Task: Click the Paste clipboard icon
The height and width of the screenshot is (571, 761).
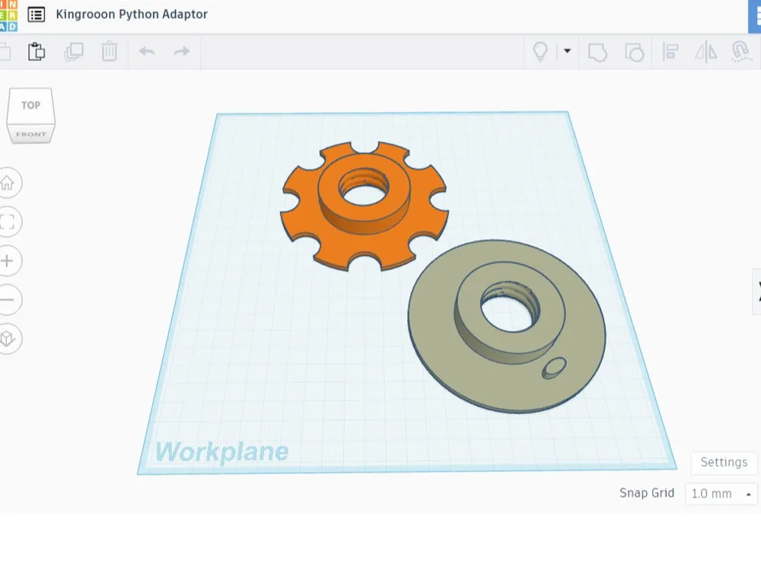Action: [x=37, y=52]
